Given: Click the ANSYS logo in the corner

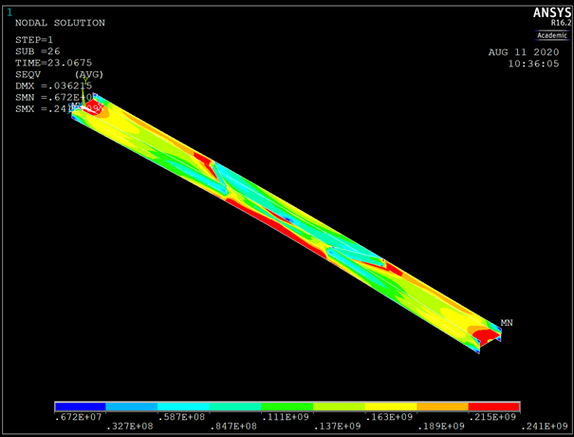Looking at the screenshot, I should coord(546,13).
